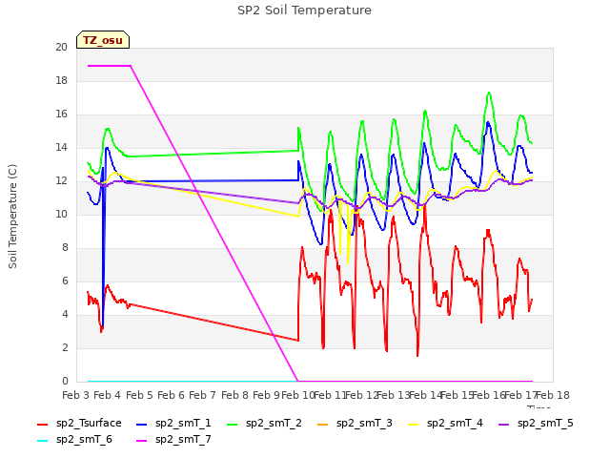
Task: Toggle sp2_smT_4 series in legend
Action: [x=445, y=424]
